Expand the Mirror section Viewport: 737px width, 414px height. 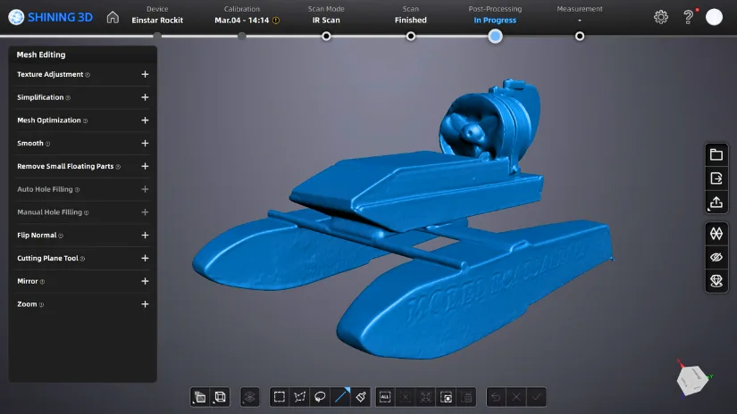click(145, 281)
